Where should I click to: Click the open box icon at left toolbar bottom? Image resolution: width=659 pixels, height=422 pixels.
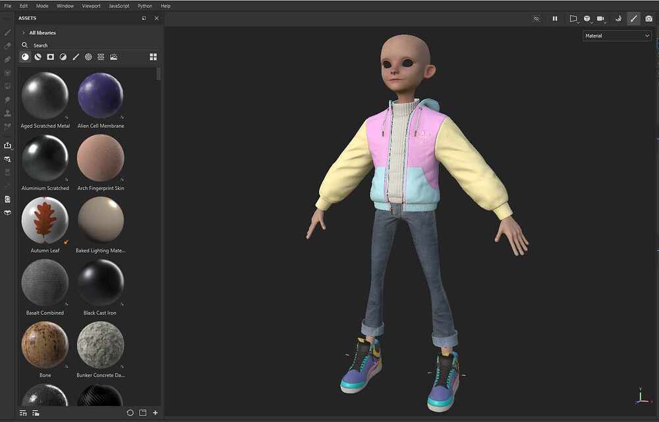pos(7,213)
